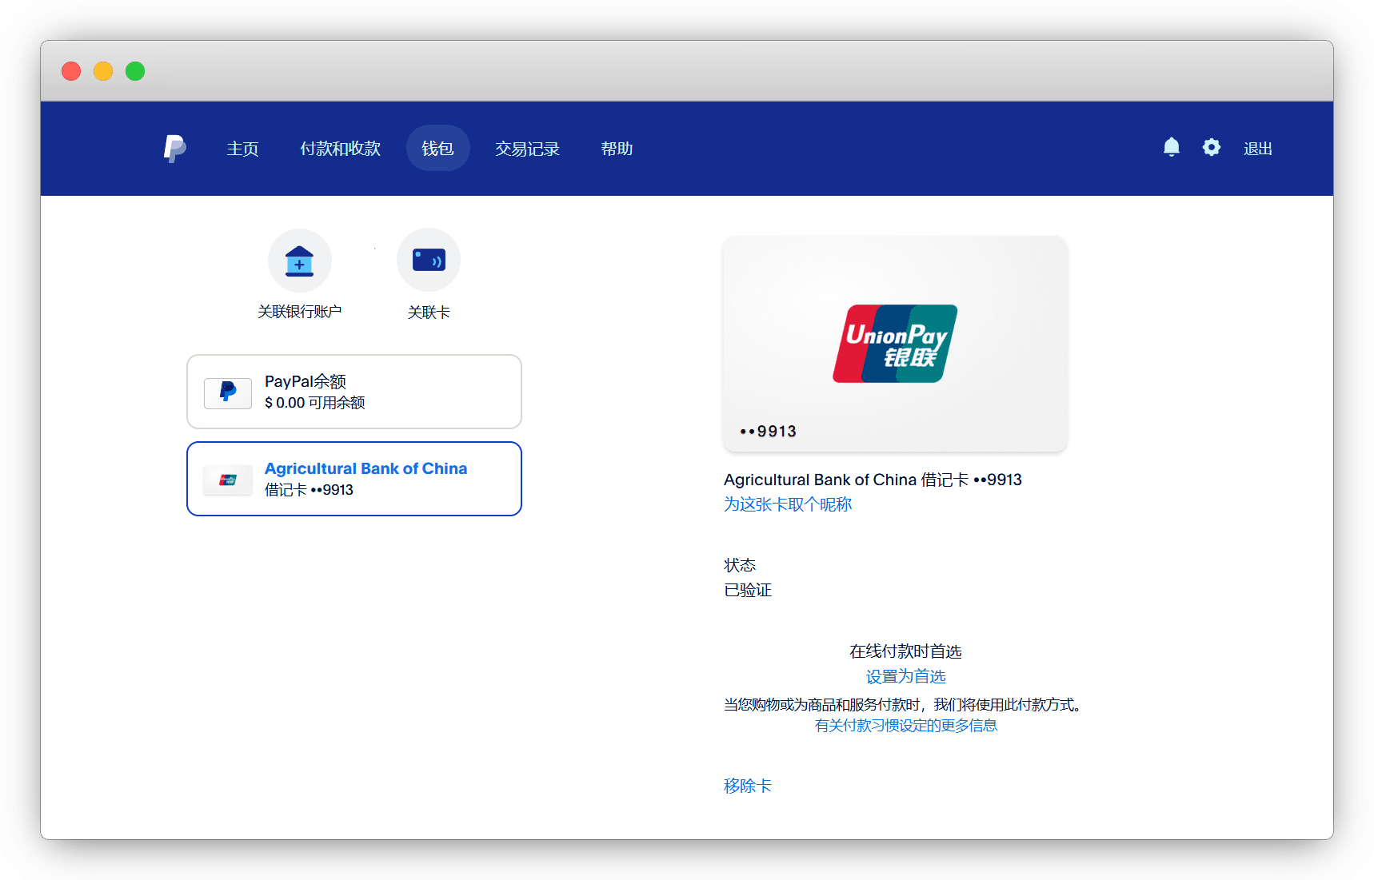Open the 帮助 help menu
This screenshot has height=880, width=1374.
click(x=617, y=149)
